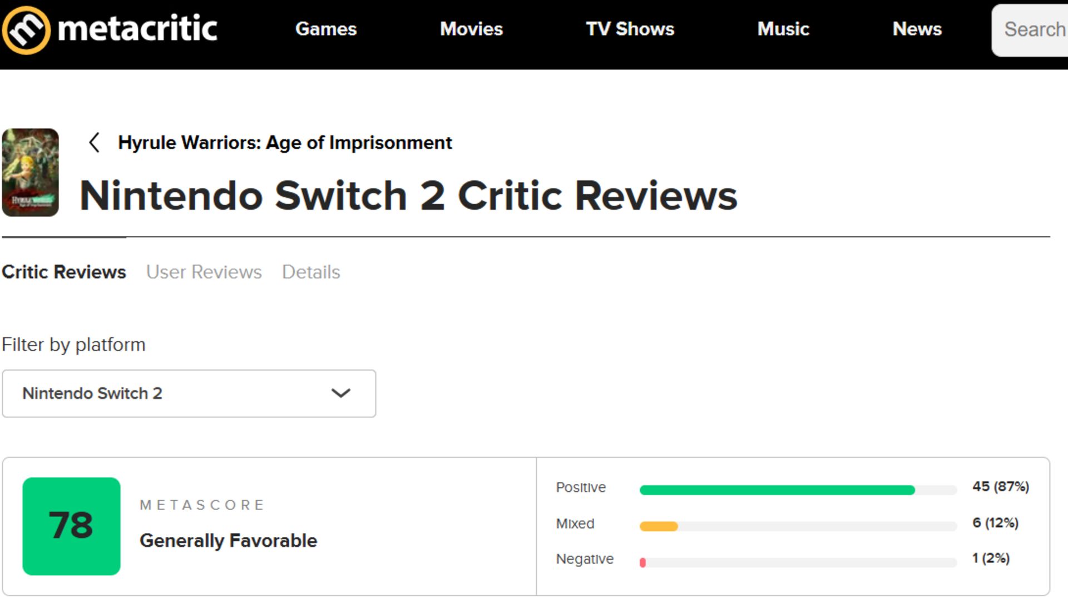Open the Music menu
1068x597 pixels.
(783, 29)
